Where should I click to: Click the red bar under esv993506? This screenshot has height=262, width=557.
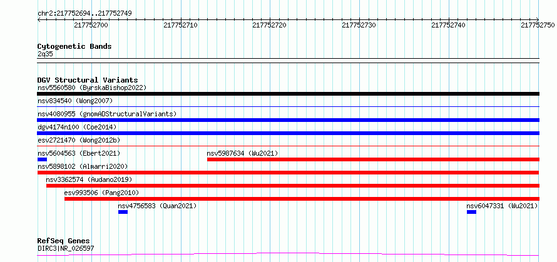[302, 199]
